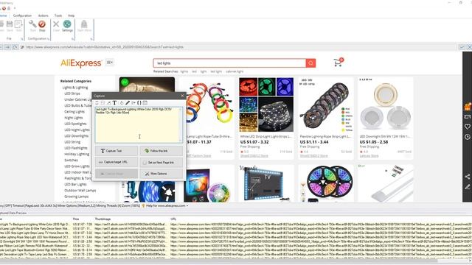This screenshot has height=265, width=472.
Task: Click the AliExpress logo
Action: 81,63
